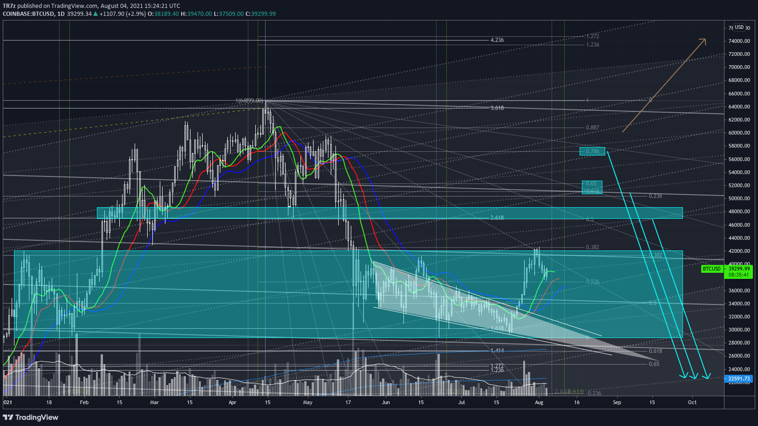Image resolution: width=758 pixels, height=426 pixels.
Task: Click the H:39470.00 high value
Action: click(x=196, y=14)
